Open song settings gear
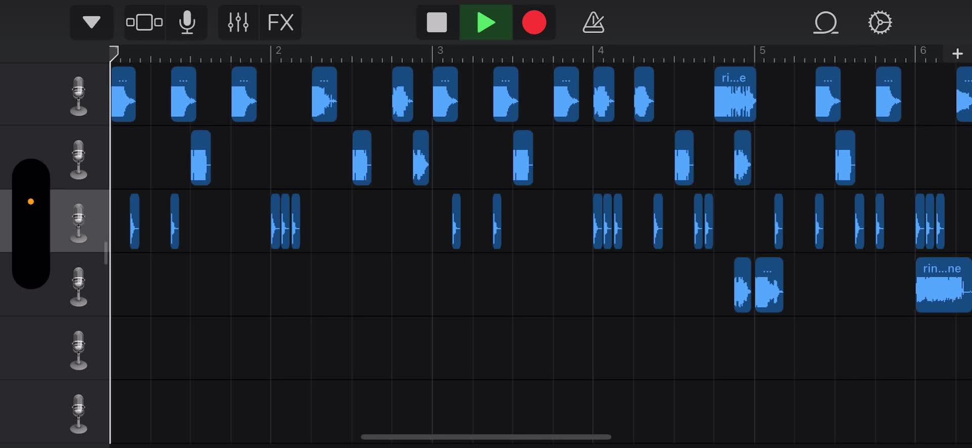The image size is (972, 448). (x=880, y=22)
